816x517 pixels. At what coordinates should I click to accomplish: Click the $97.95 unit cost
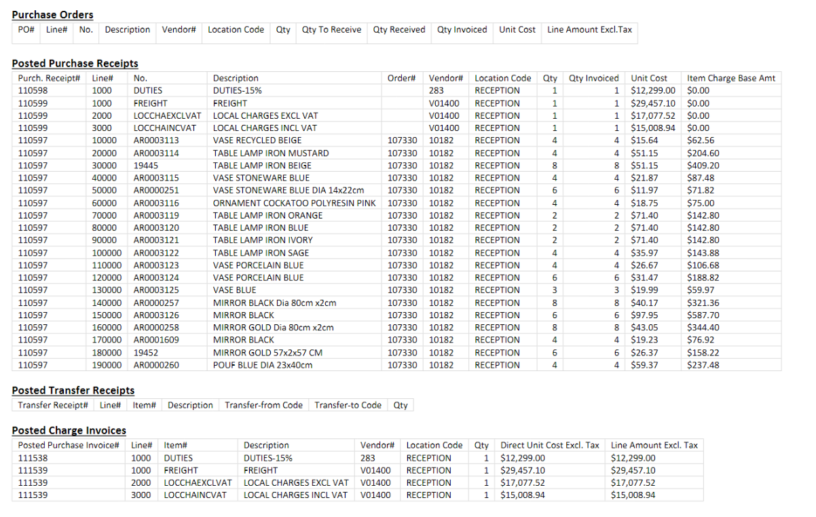pyautogui.click(x=645, y=315)
